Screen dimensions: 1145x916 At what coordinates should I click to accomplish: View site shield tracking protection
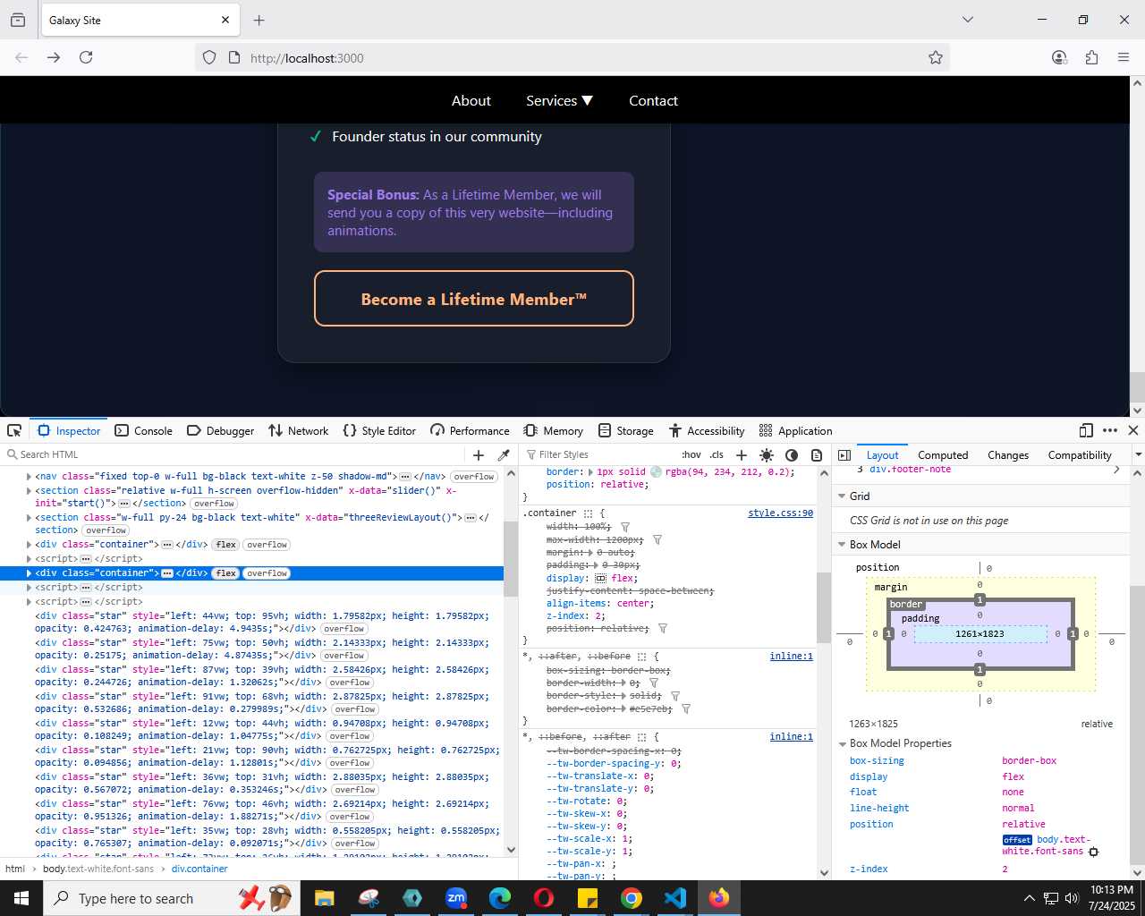(x=209, y=57)
